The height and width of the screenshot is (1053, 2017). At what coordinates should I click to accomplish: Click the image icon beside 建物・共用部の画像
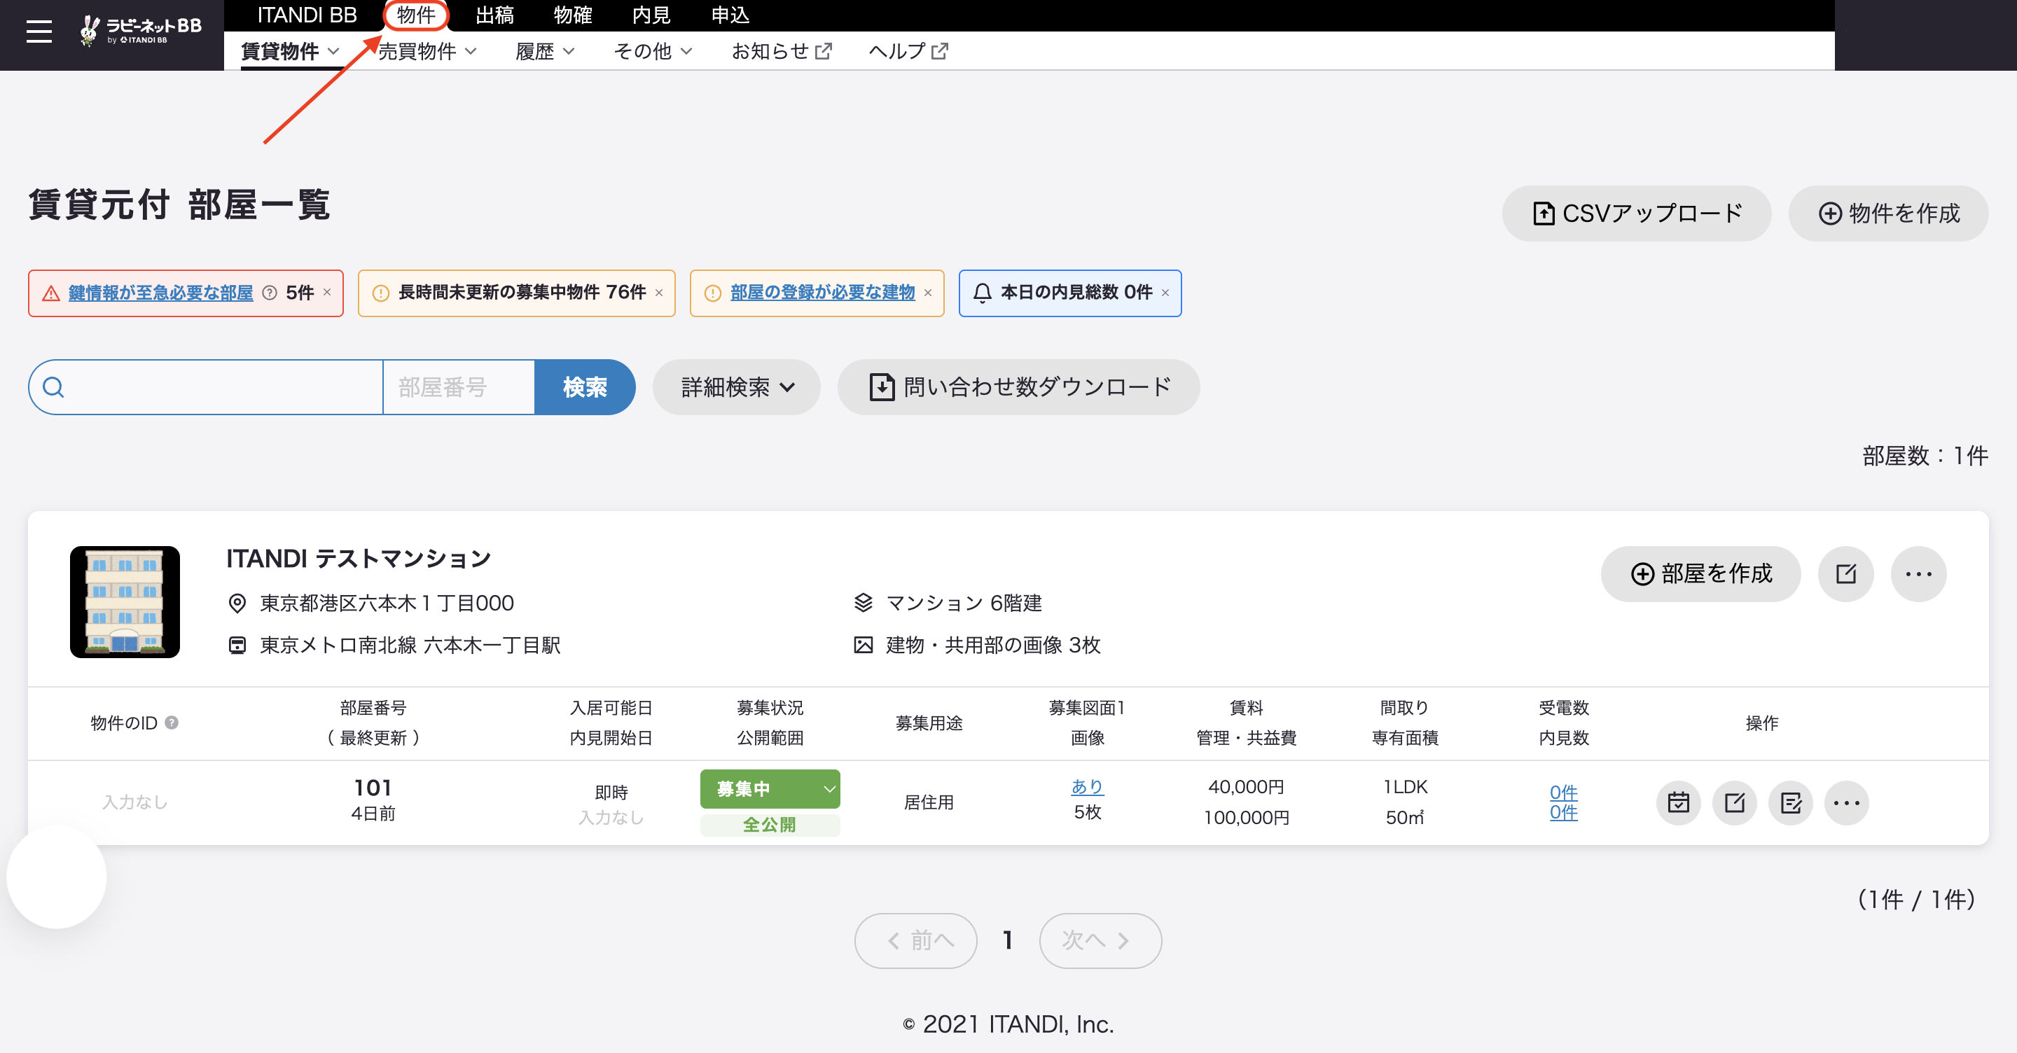(863, 645)
